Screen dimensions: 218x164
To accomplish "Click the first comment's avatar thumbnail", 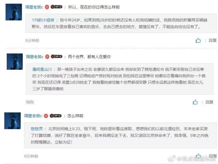I will coord(14,12).
